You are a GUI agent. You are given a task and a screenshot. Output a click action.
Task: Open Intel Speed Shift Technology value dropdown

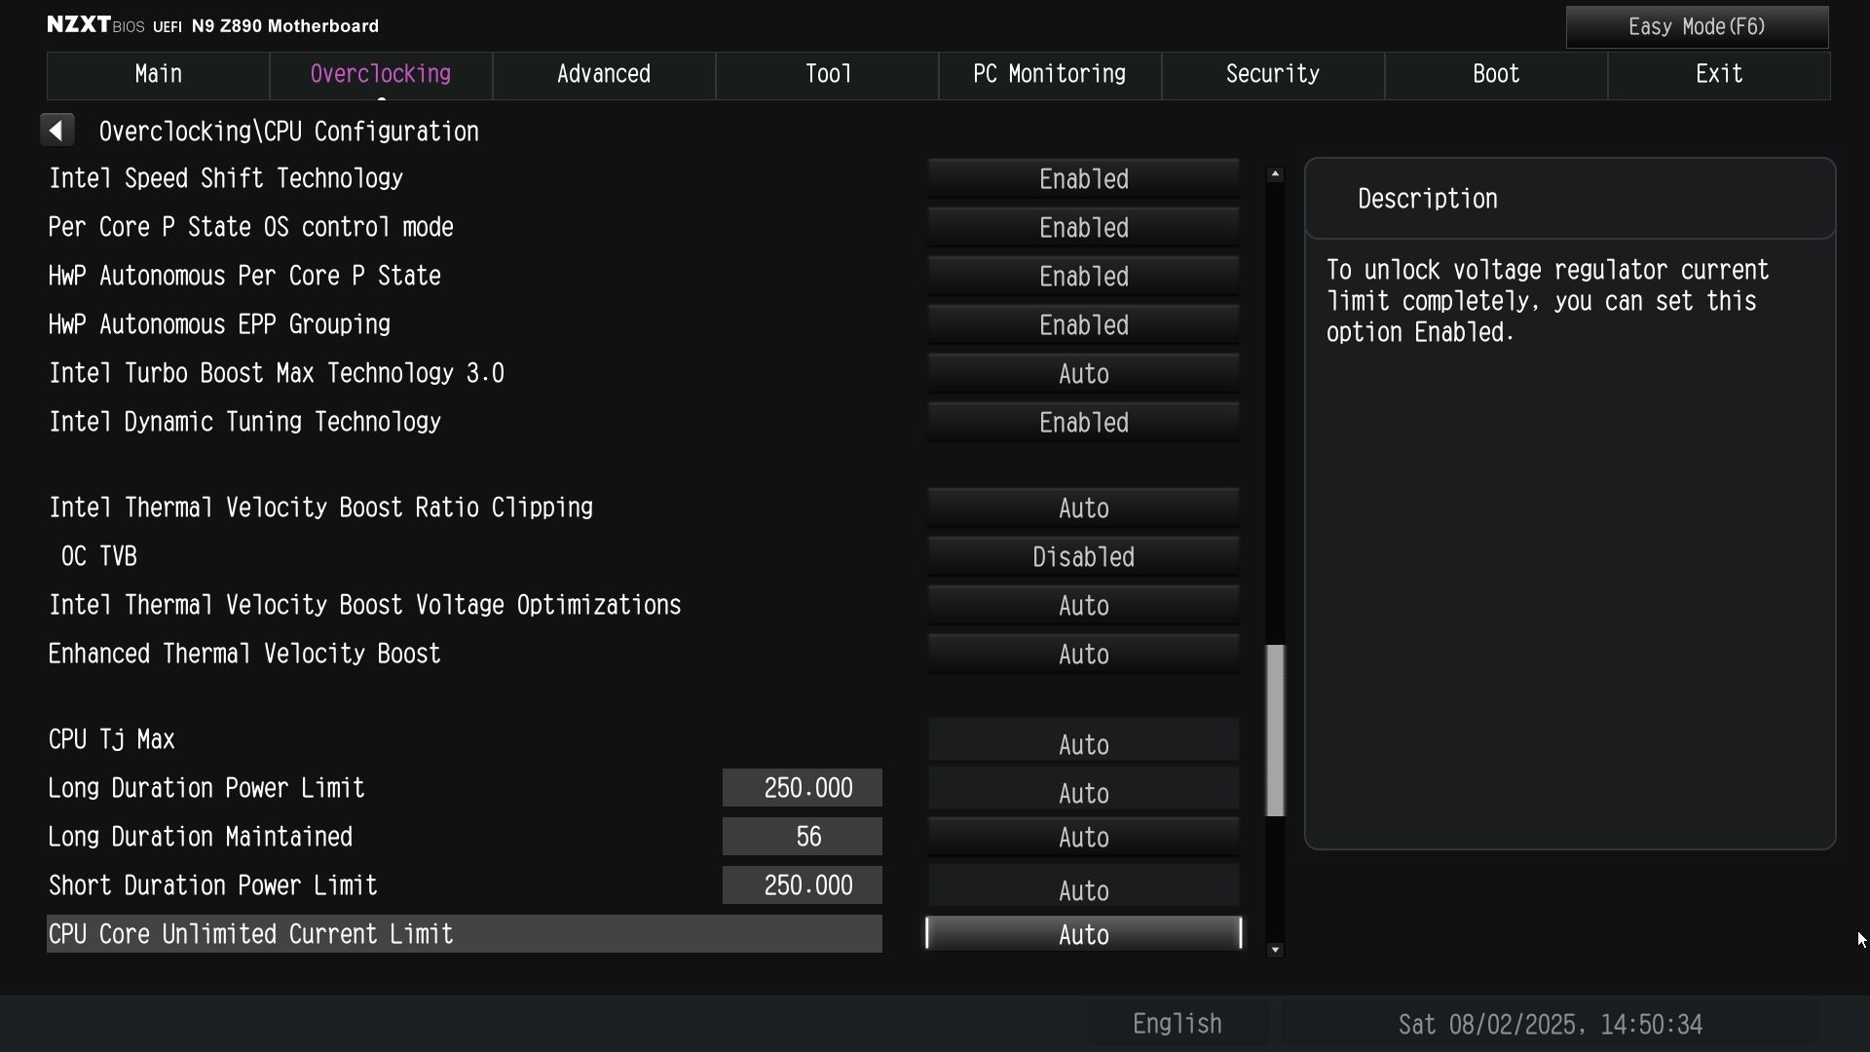[x=1083, y=179]
